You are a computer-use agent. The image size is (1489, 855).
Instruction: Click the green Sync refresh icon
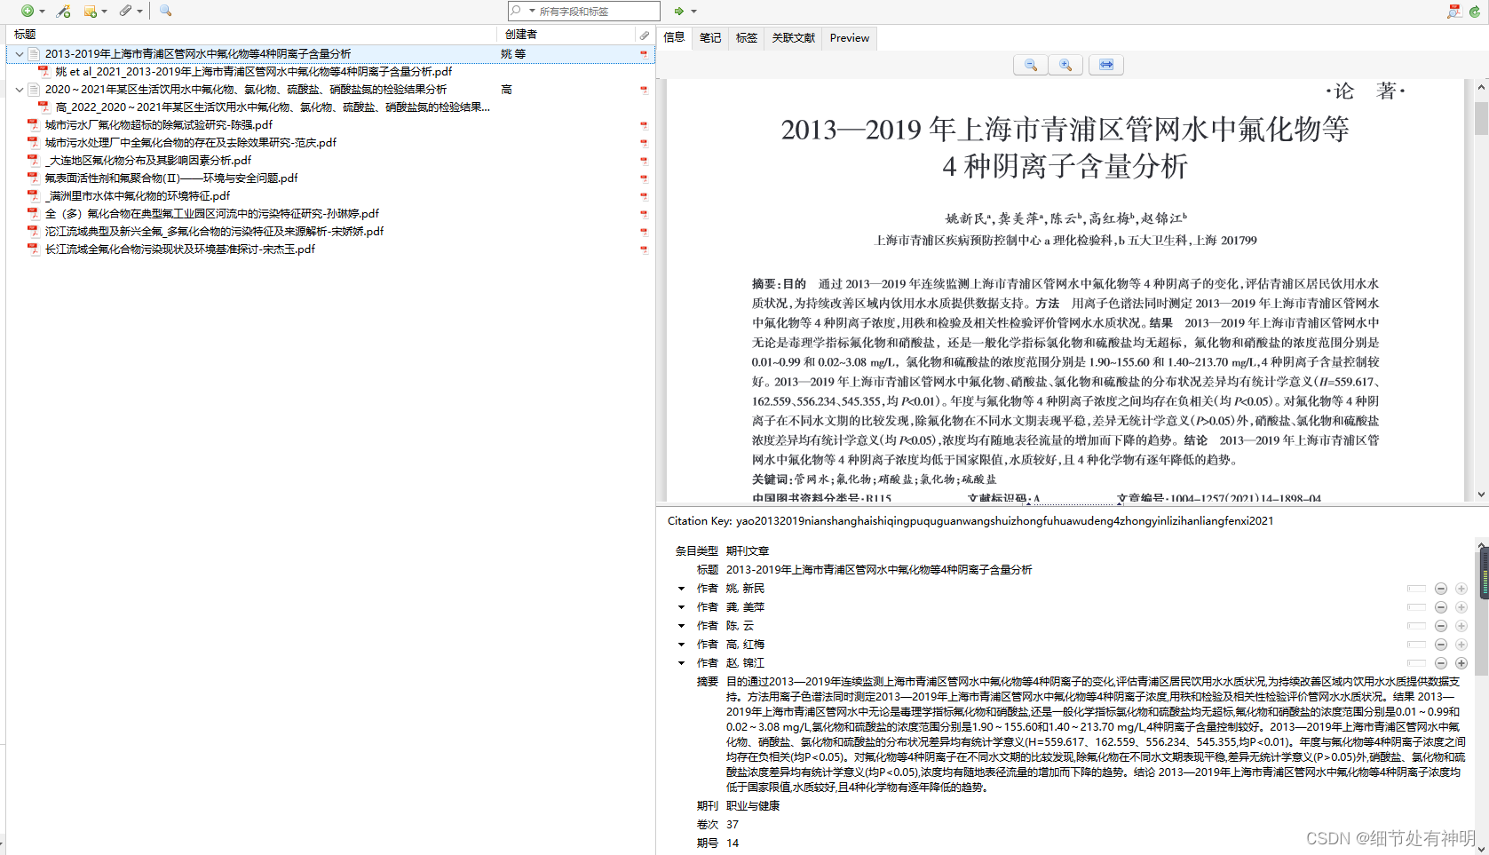click(x=1475, y=12)
